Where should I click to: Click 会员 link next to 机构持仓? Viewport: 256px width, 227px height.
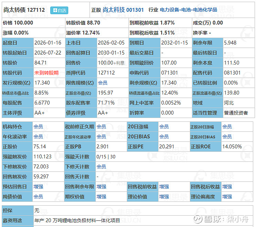[x=38, y=127]
